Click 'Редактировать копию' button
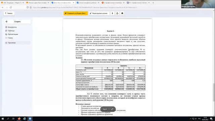The height and width of the screenshot is (121, 215). tap(99, 13)
